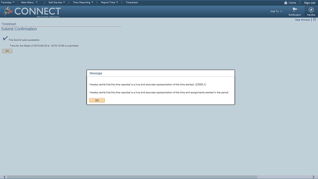Click the Sign out link
318x179 pixels.
(x=310, y=3)
